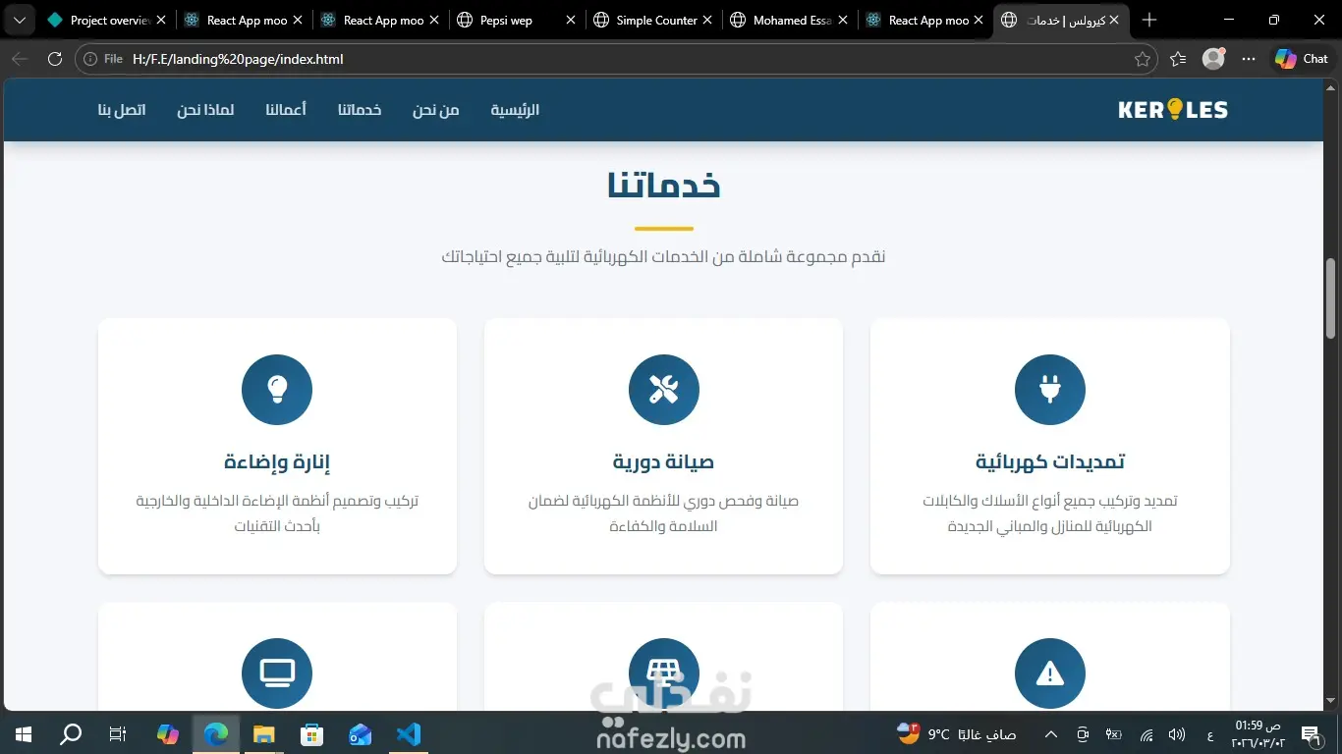
Task: Open a new browser tab
Action: (1149, 20)
